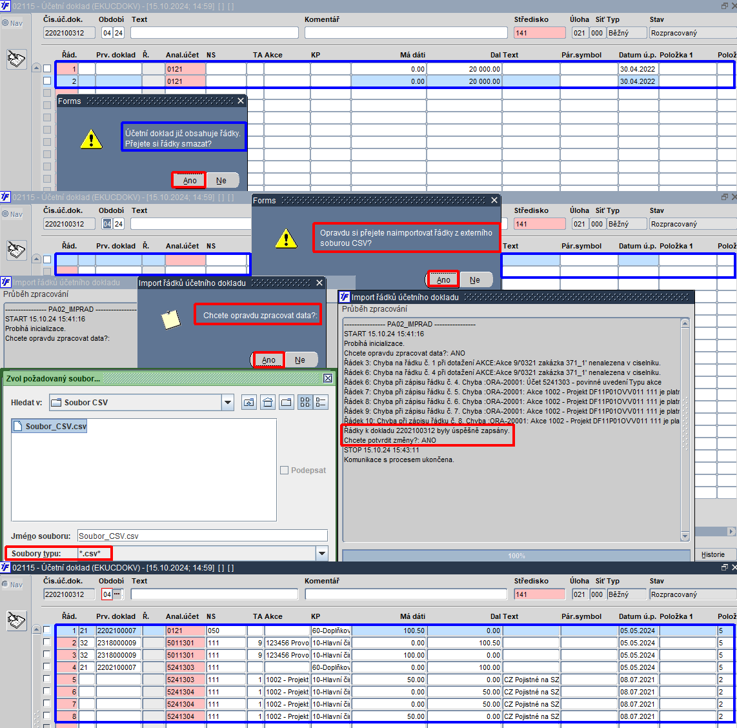
Task: Click app logo of the top Účetní doklad window
Action: click(5, 6)
